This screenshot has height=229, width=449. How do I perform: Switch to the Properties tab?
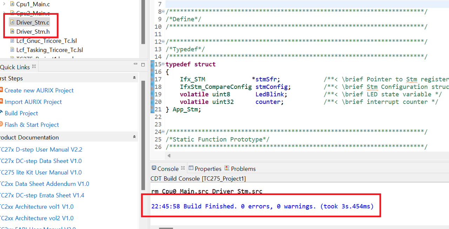[205, 169]
